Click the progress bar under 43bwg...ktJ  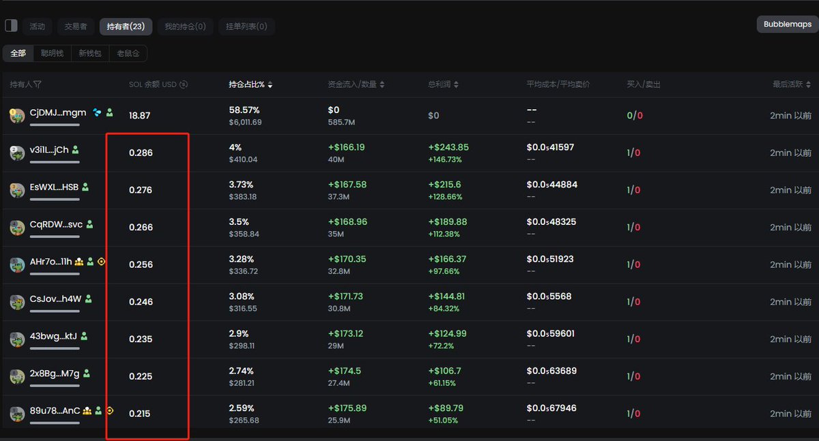point(55,348)
